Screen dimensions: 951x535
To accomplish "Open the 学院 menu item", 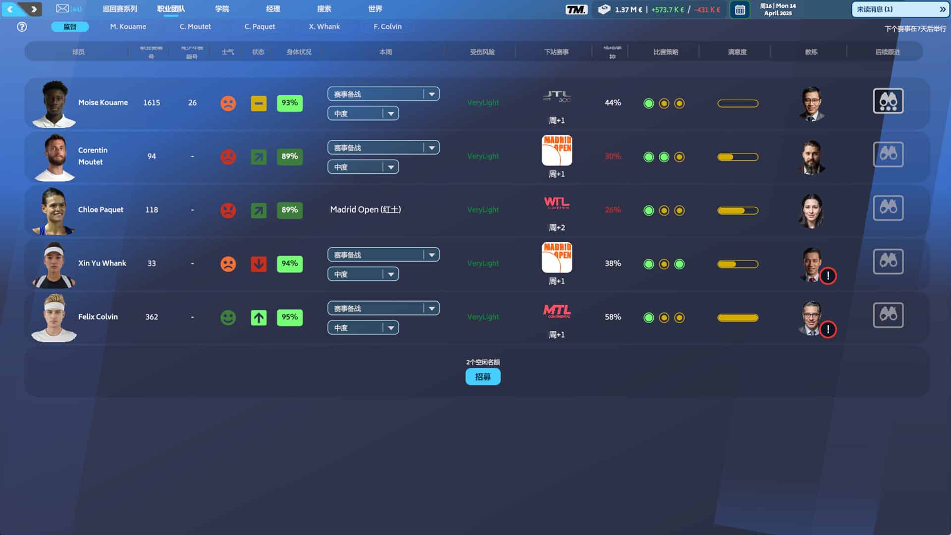I will 222,9.
